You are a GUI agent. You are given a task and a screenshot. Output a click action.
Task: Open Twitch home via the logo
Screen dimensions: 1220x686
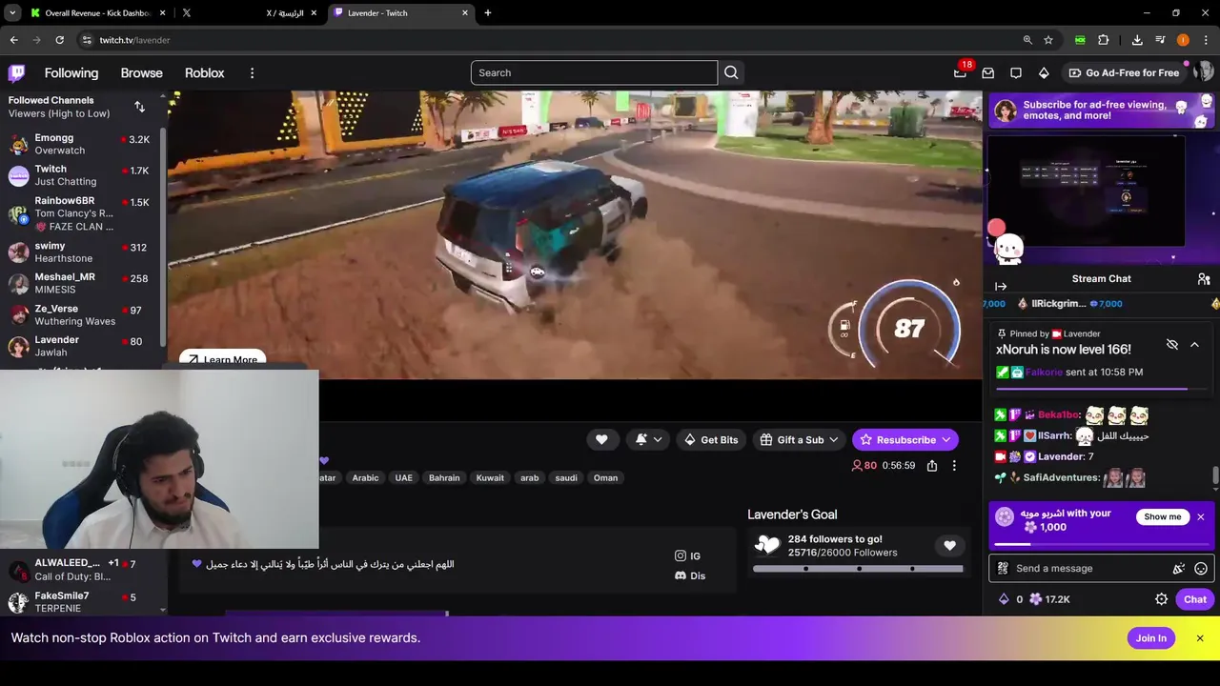coord(17,73)
